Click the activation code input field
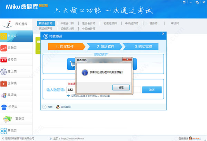The image size is (207, 141). tap(103, 90)
